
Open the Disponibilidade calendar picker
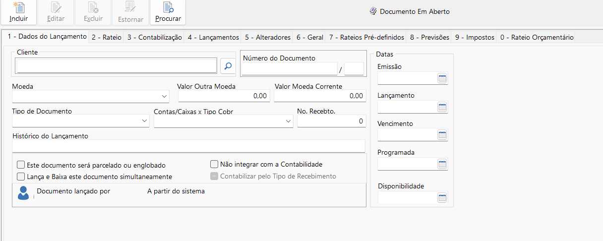pos(442,198)
